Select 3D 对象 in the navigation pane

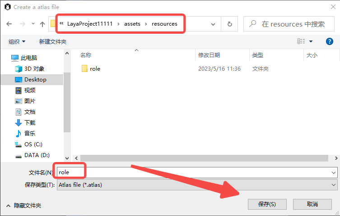[34, 69]
